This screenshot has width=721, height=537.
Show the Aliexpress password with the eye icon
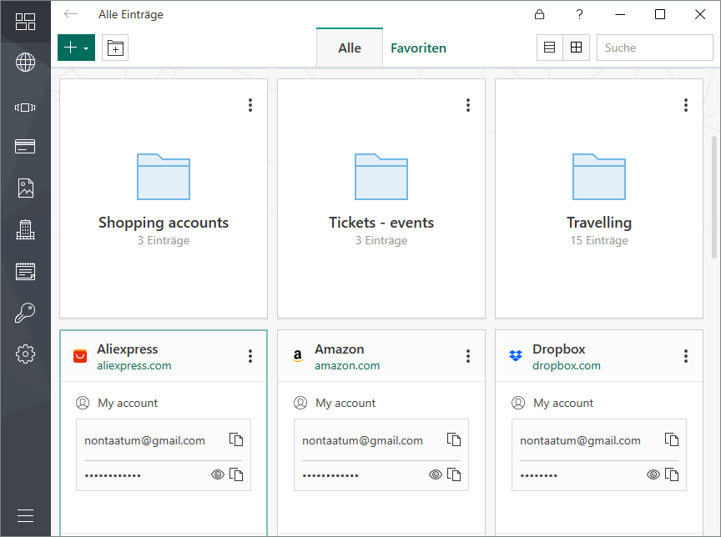217,474
